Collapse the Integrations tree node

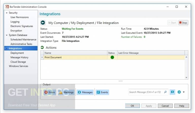(x=7, y=48)
